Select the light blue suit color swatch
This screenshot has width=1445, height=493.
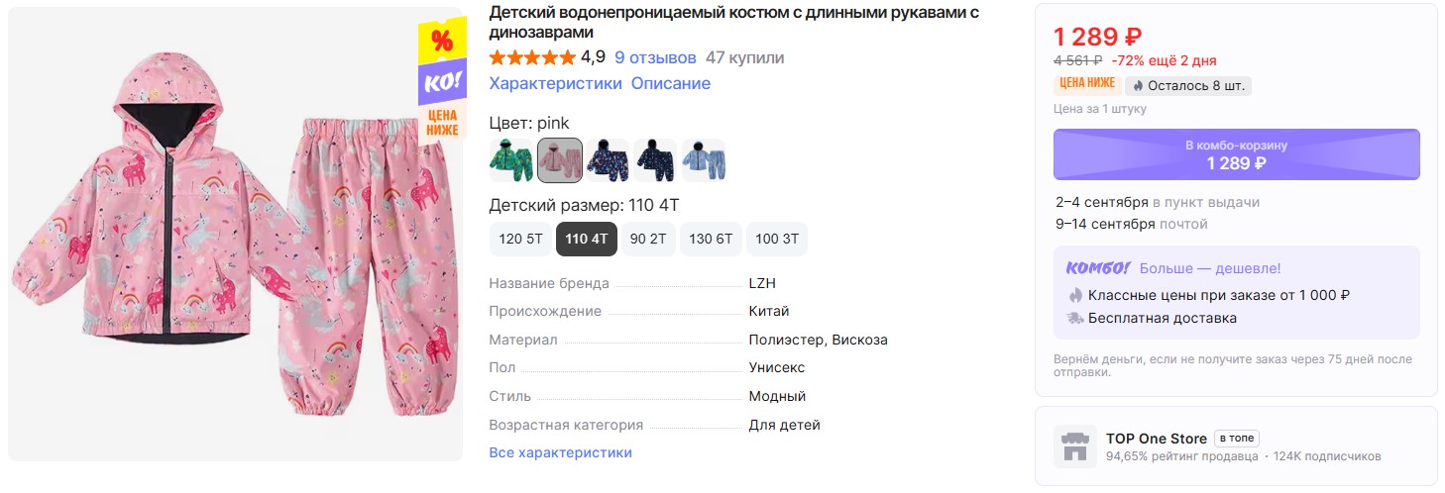coord(704,160)
